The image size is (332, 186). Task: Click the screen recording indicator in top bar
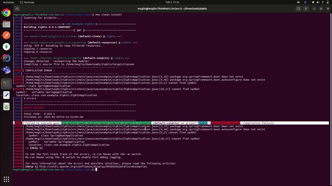[298, 2]
